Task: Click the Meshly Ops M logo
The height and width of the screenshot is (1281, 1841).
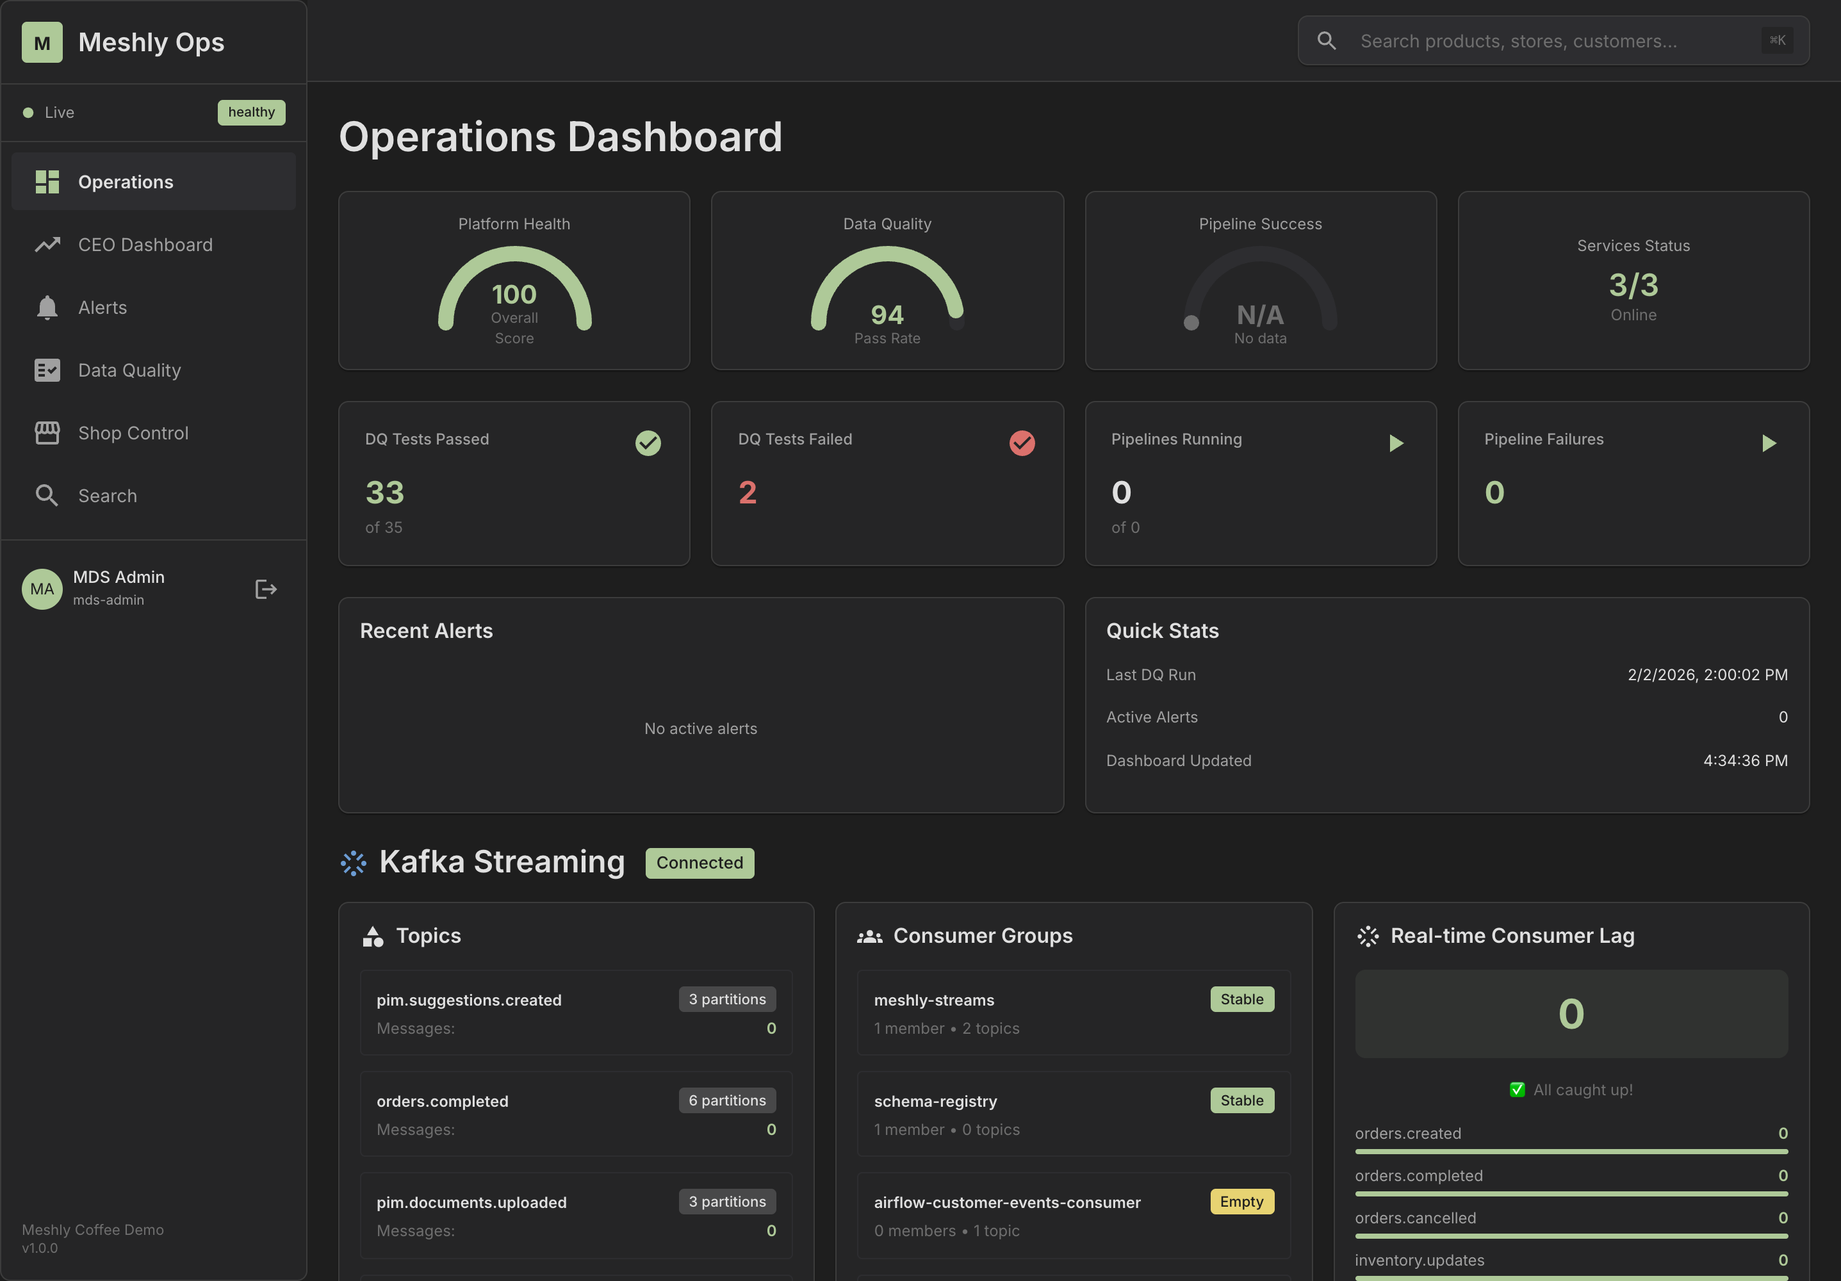Action: pos(42,42)
